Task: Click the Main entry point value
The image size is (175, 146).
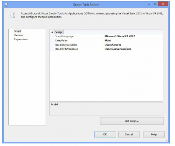Action: [x=108, y=41]
